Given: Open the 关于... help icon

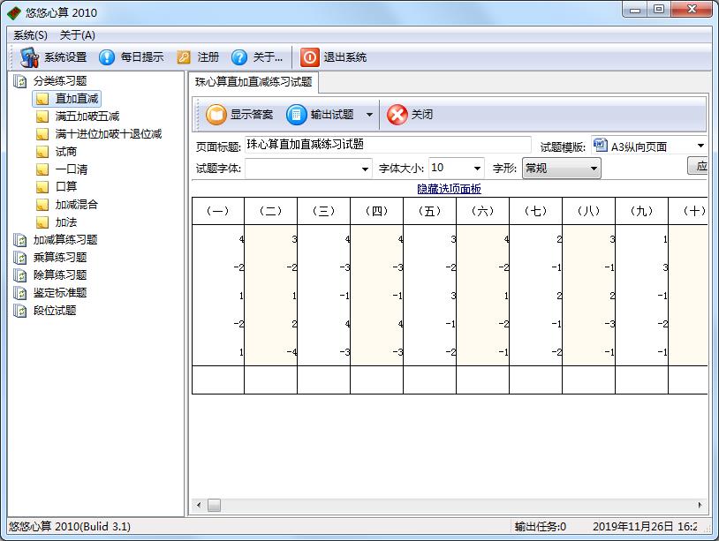Looking at the screenshot, I should pos(239,57).
